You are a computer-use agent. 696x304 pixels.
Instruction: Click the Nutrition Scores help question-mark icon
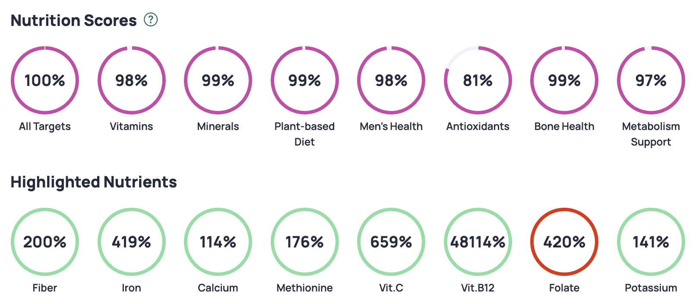[x=151, y=19]
